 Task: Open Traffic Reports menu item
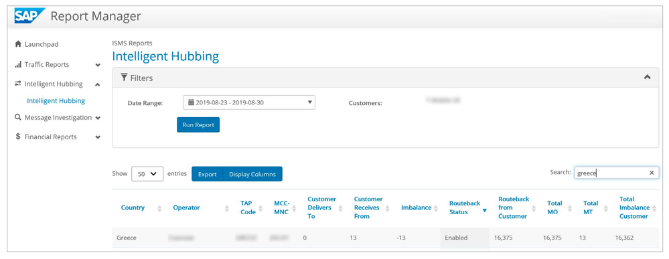[x=46, y=64]
